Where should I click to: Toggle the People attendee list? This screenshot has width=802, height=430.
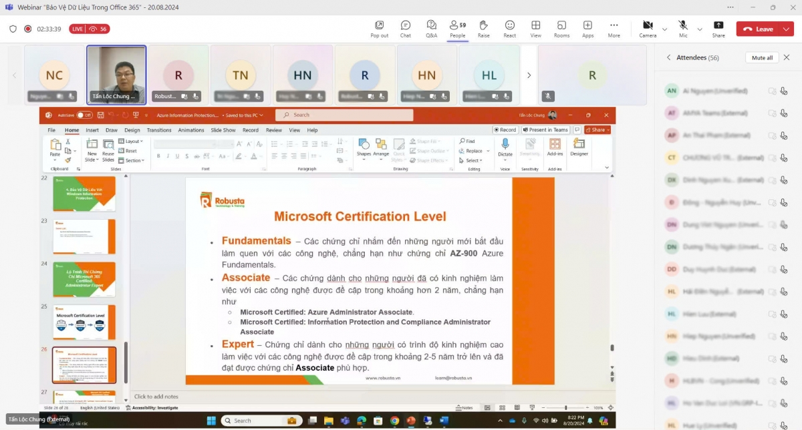click(458, 29)
